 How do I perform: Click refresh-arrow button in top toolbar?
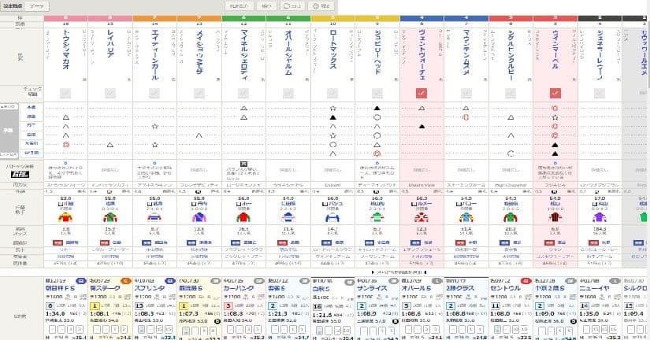292,6
